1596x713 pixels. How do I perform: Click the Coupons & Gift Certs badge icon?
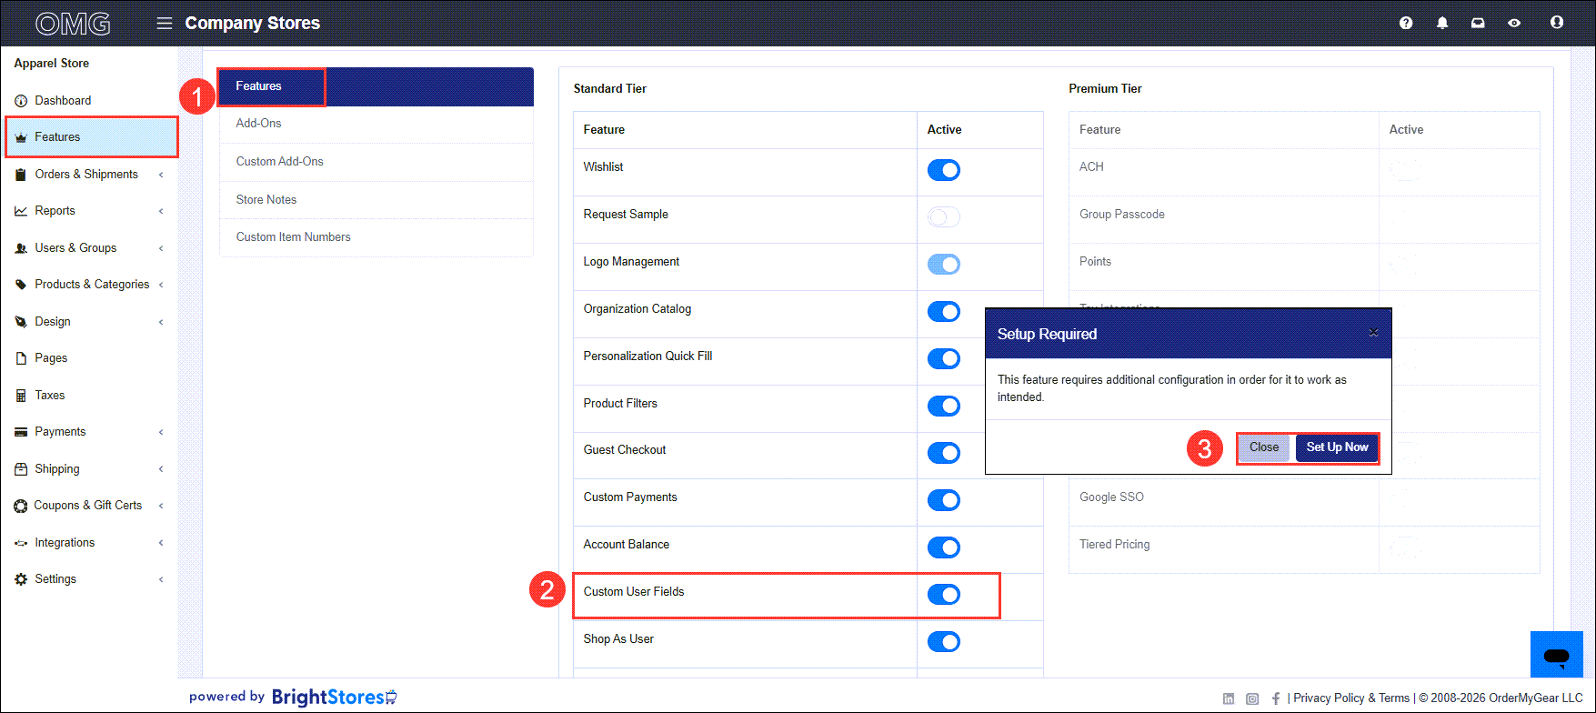(x=21, y=506)
